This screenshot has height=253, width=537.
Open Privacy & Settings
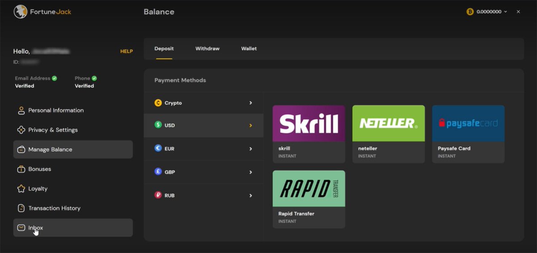coord(73,130)
